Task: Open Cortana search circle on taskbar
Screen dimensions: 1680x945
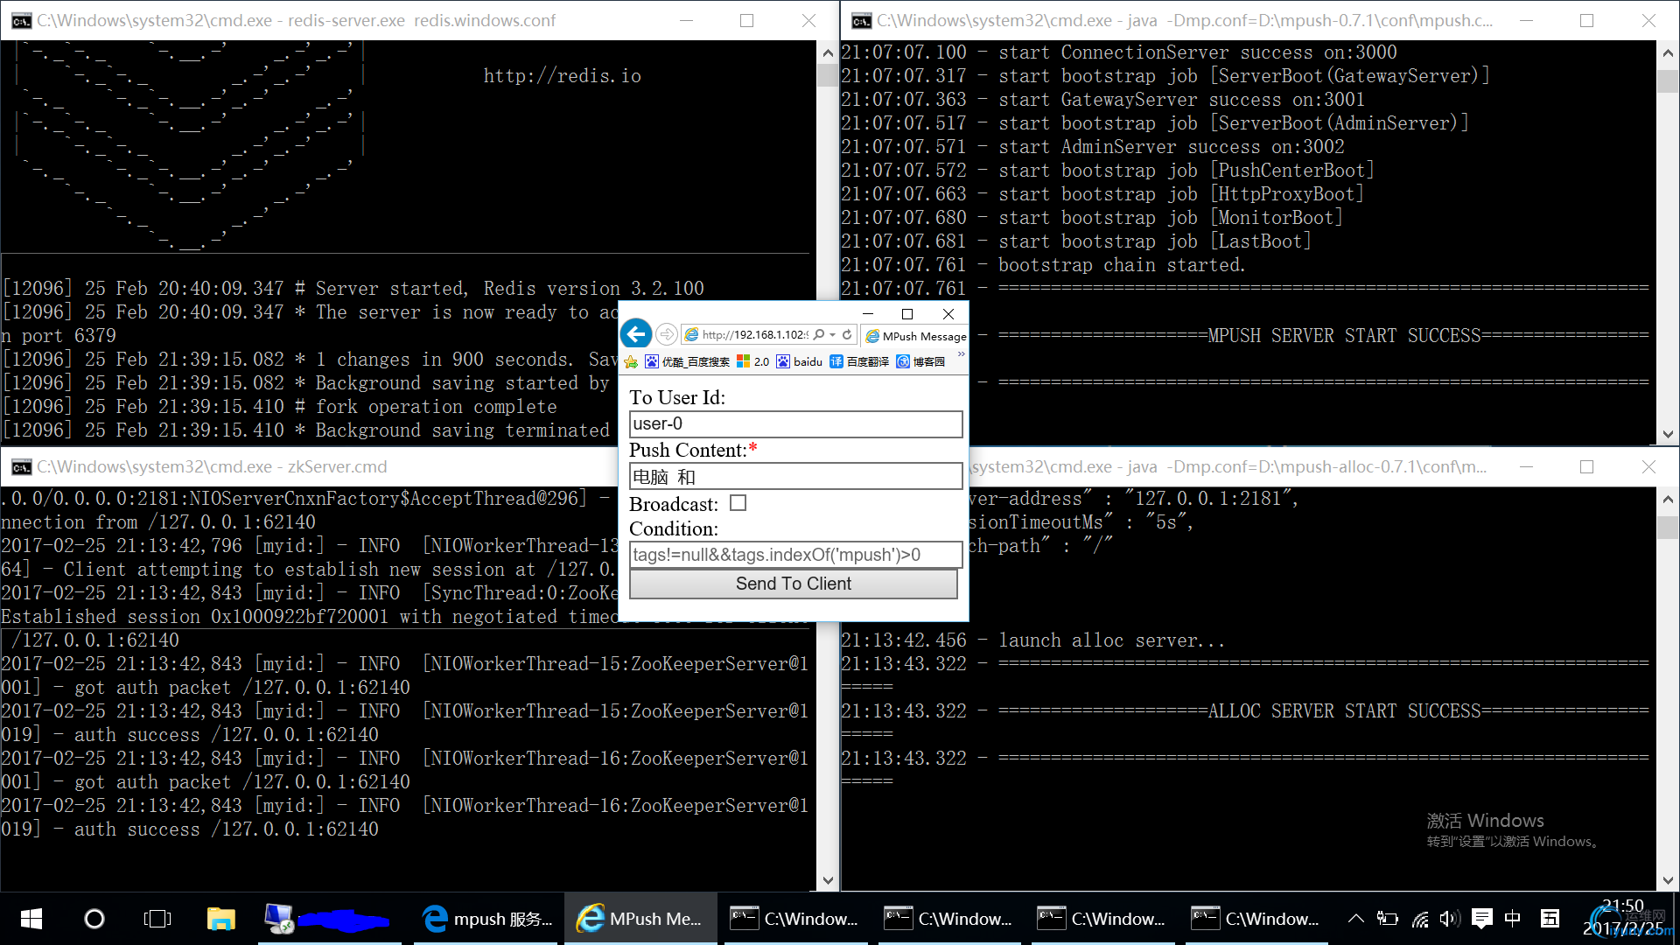Action: point(94,919)
